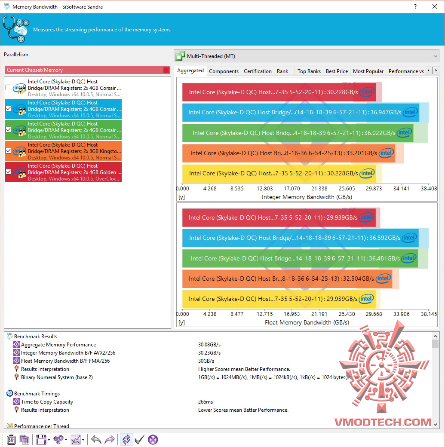The width and height of the screenshot is (445, 447).
Task: Open the module options settings icon
Action: 11,440
